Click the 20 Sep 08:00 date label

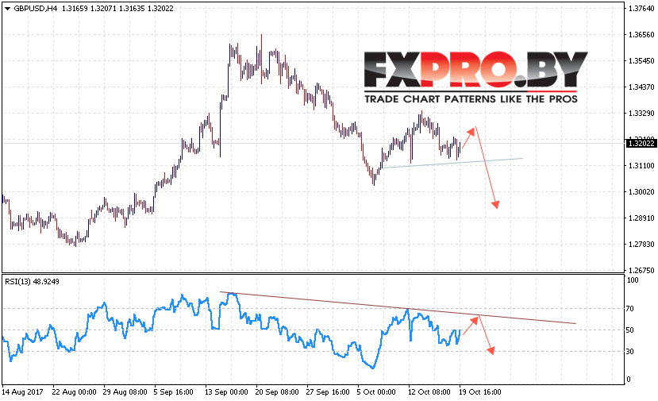(277, 392)
